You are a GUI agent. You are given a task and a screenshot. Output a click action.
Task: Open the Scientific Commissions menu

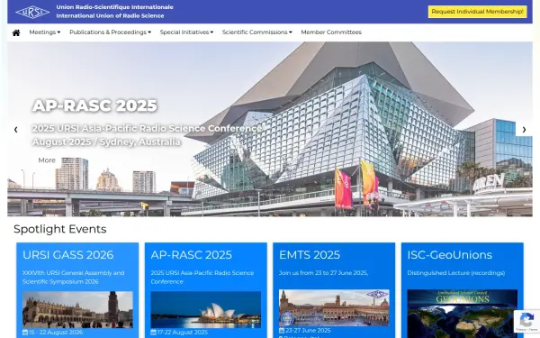point(256,32)
